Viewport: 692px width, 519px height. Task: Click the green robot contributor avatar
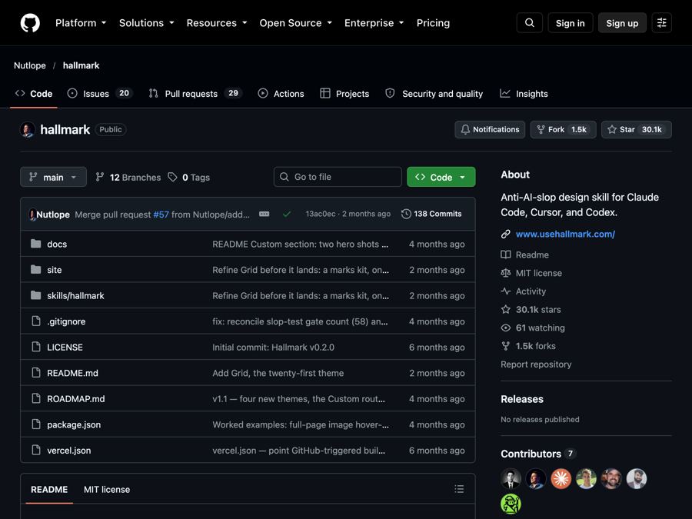[511, 504]
